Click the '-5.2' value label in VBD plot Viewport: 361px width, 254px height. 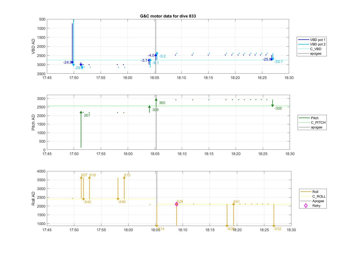(x=162, y=56)
